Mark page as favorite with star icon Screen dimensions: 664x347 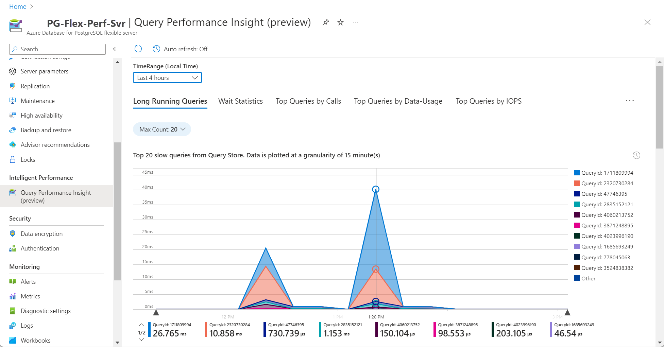[340, 22]
